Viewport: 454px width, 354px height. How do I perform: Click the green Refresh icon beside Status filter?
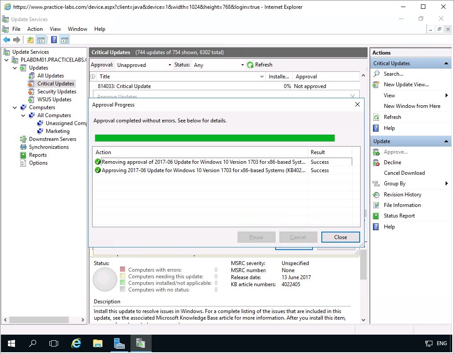(250, 65)
